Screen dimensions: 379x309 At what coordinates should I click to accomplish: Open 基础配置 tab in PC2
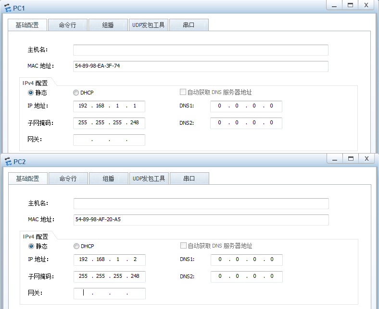pyautogui.click(x=28, y=178)
